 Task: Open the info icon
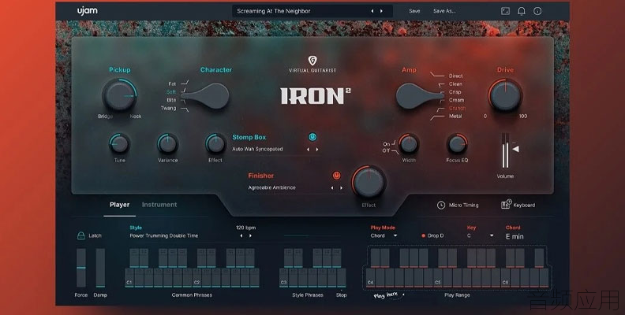pos(537,11)
